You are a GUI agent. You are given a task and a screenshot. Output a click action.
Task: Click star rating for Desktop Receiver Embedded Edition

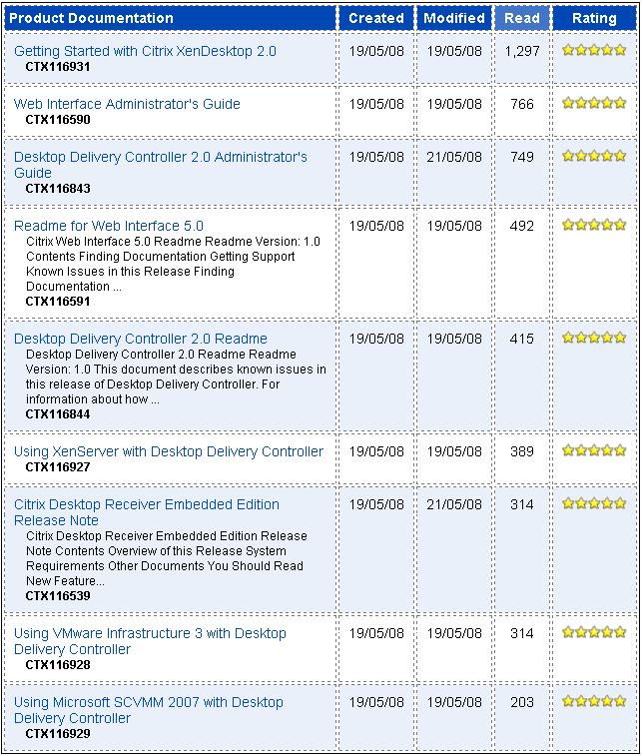[594, 503]
